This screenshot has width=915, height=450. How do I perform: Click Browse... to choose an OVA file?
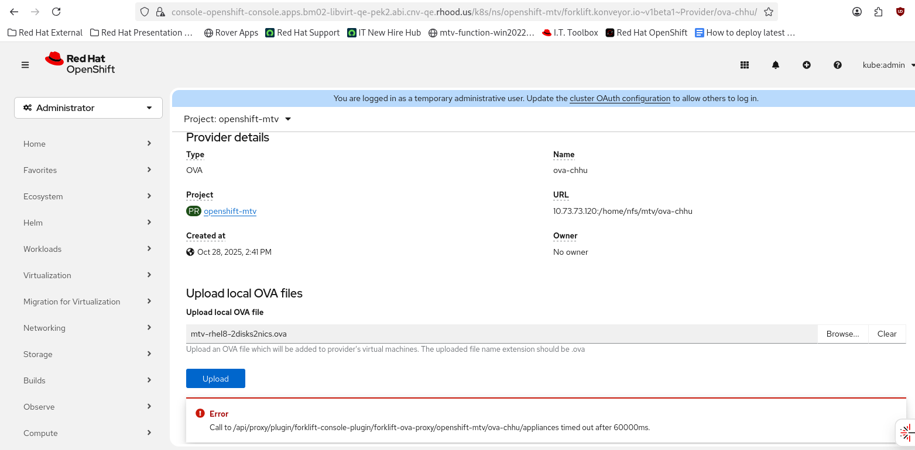(x=843, y=334)
